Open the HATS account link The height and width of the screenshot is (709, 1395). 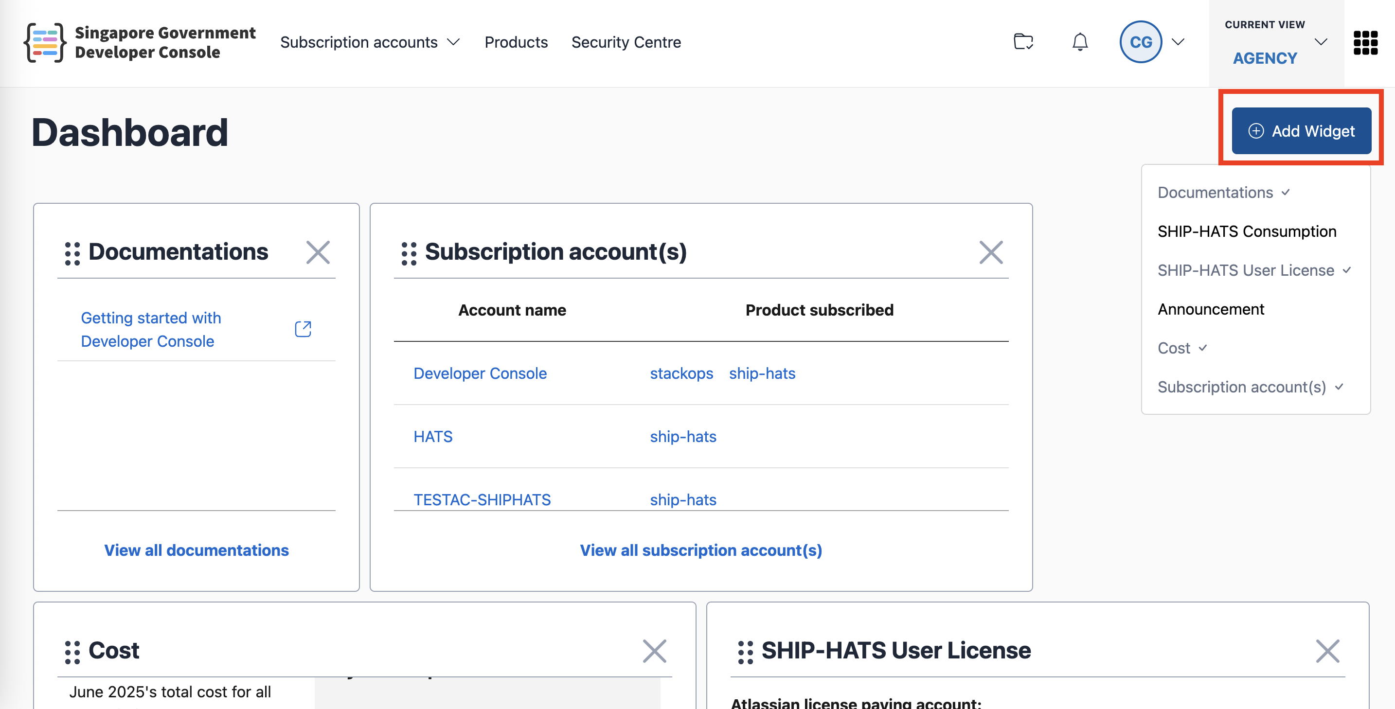[433, 436]
